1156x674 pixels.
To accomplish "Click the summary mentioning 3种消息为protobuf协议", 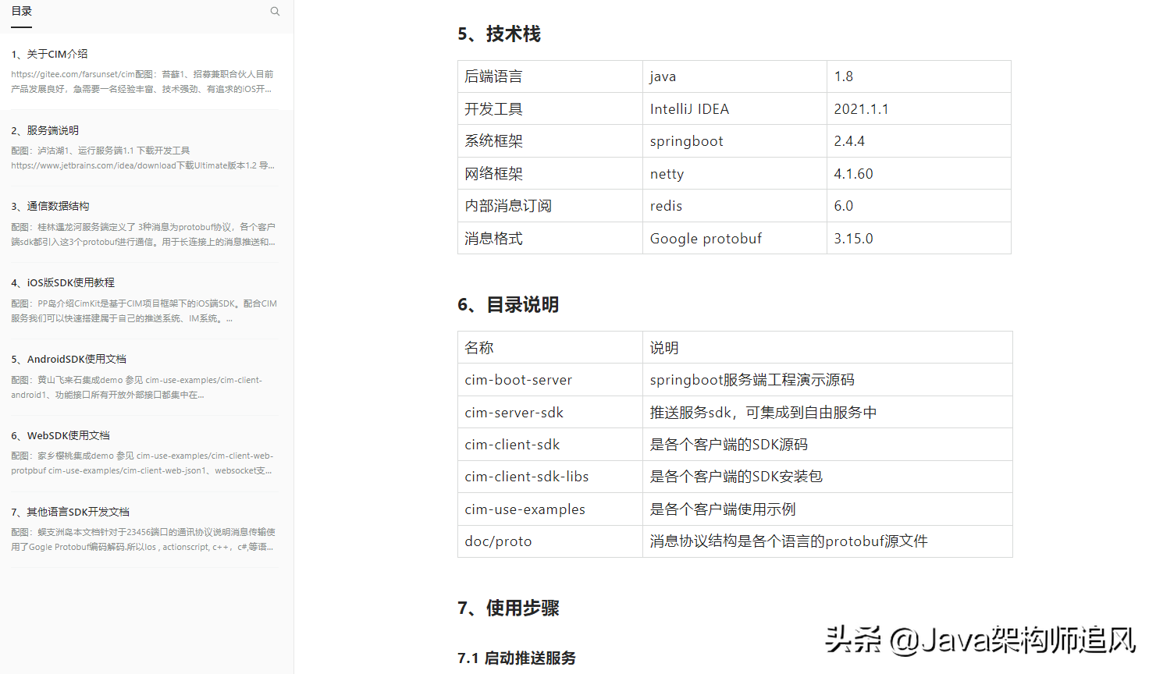I will [x=143, y=234].
